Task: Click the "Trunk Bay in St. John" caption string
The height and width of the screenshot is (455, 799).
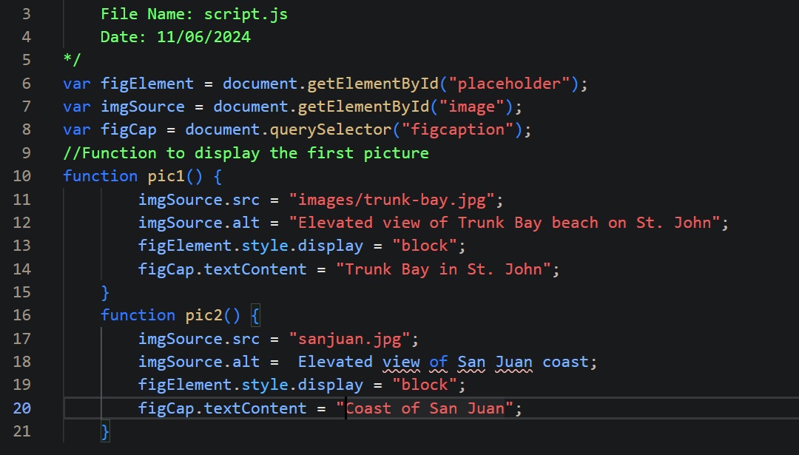Action: 448,269
